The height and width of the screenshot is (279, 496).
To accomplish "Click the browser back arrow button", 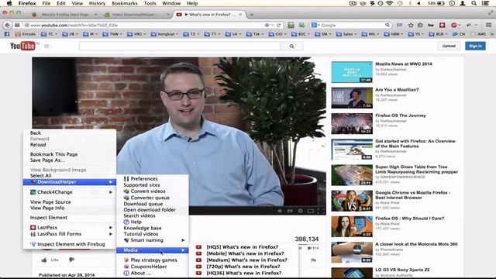I will tap(8, 25).
